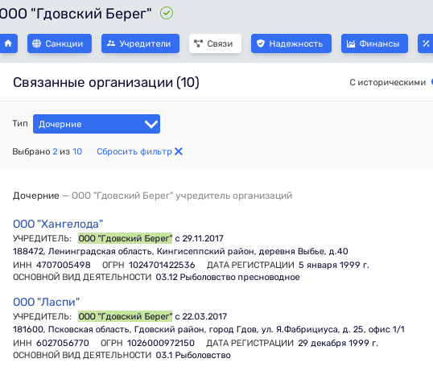The image size is (433, 375).
Task: Click the dropdown chevron arrow in Тип selector
Action: pyautogui.click(x=151, y=124)
